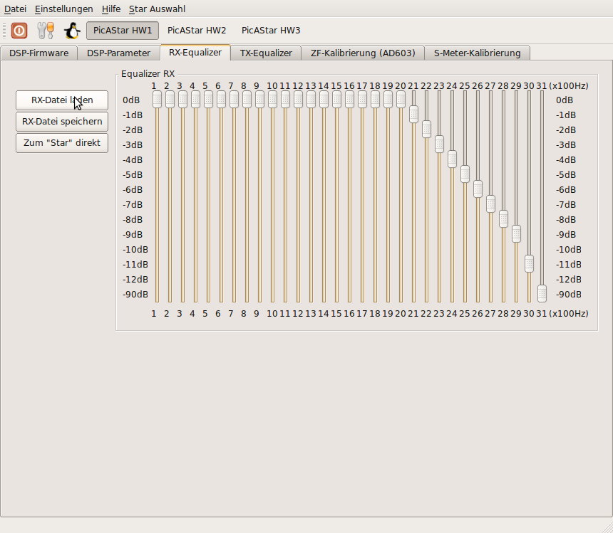Click the Equalizer RX group title
613x533 pixels.
[x=148, y=74]
